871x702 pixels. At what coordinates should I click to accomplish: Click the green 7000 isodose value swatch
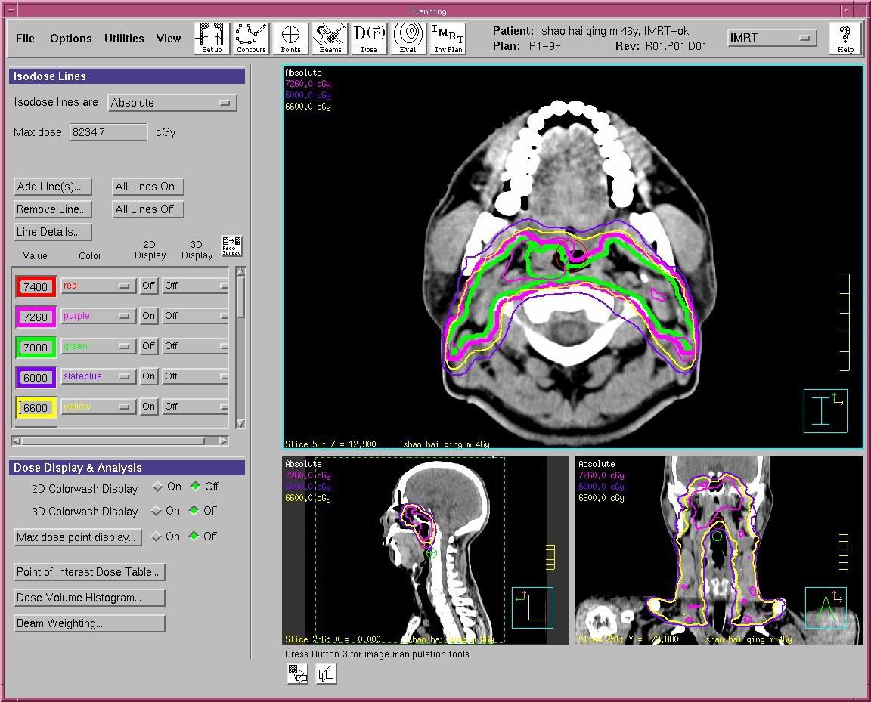(x=36, y=348)
